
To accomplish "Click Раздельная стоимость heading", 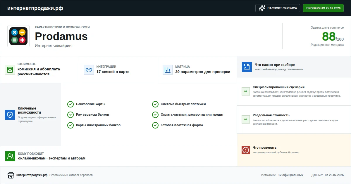I will pos(271,115).
